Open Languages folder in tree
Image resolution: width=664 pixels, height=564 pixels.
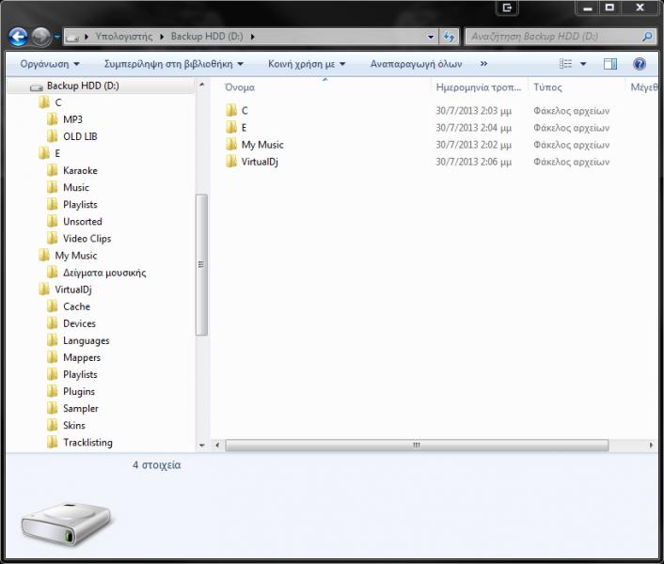pyautogui.click(x=86, y=340)
